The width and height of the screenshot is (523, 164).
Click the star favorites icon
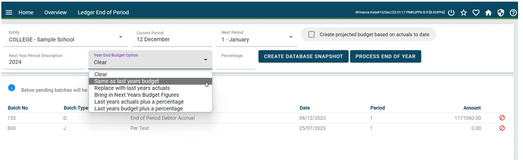coord(464,12)
